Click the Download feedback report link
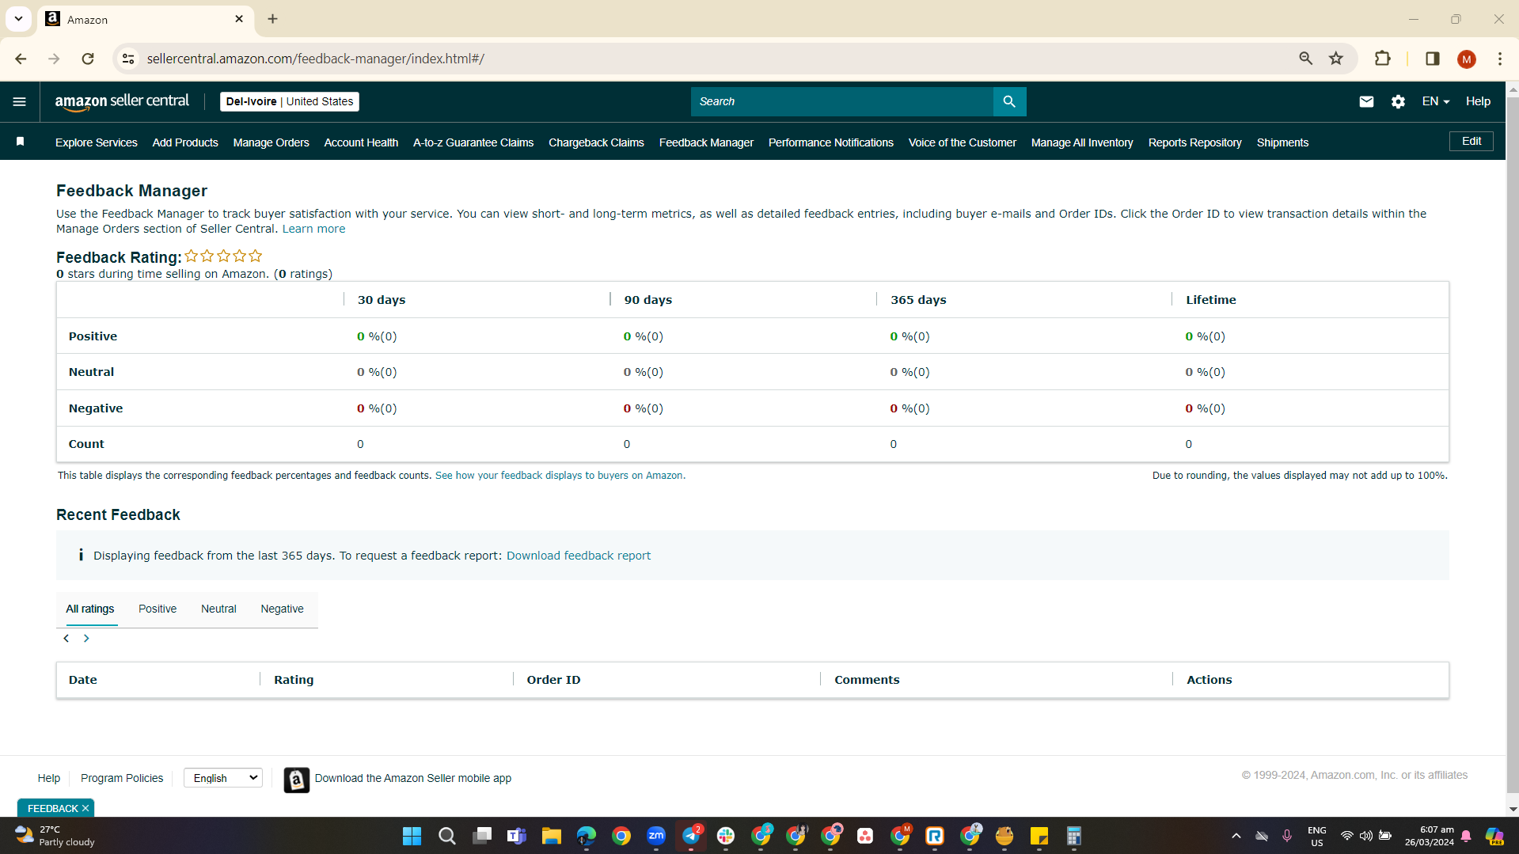 click(579, 556)
